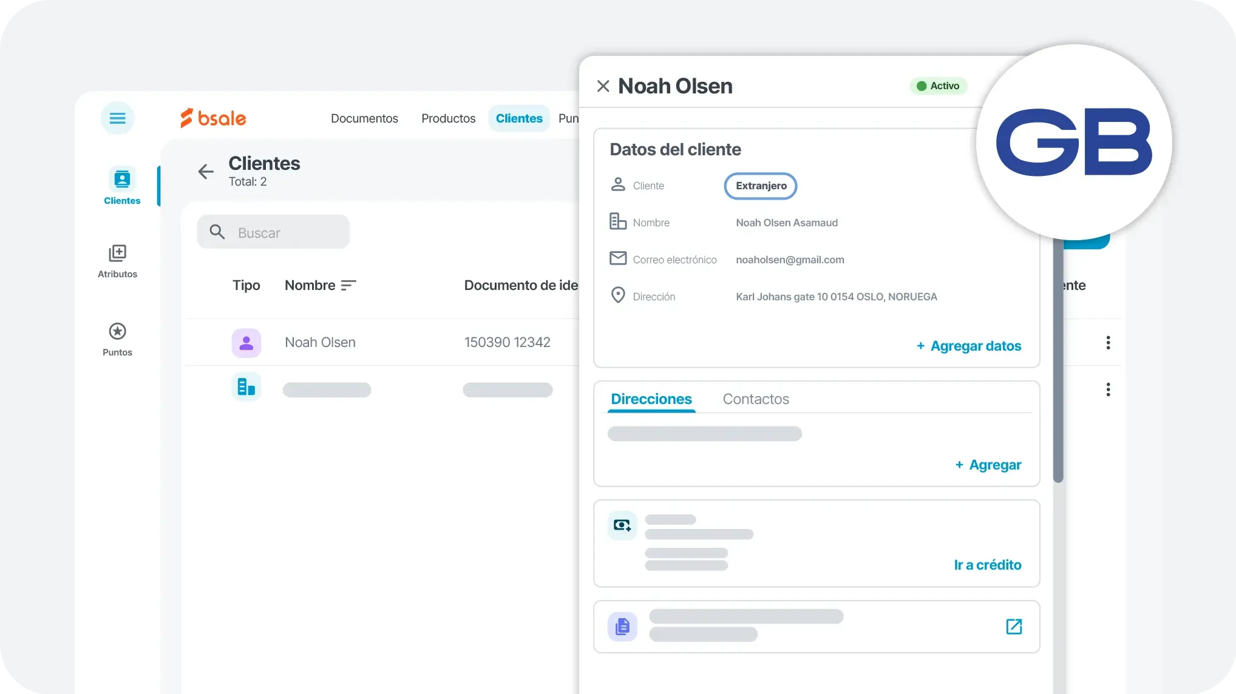Click the Extranjero client type chip
The width and height of the screenshot is (1236, 694).
pyautogui.click(x=761, y=186)
